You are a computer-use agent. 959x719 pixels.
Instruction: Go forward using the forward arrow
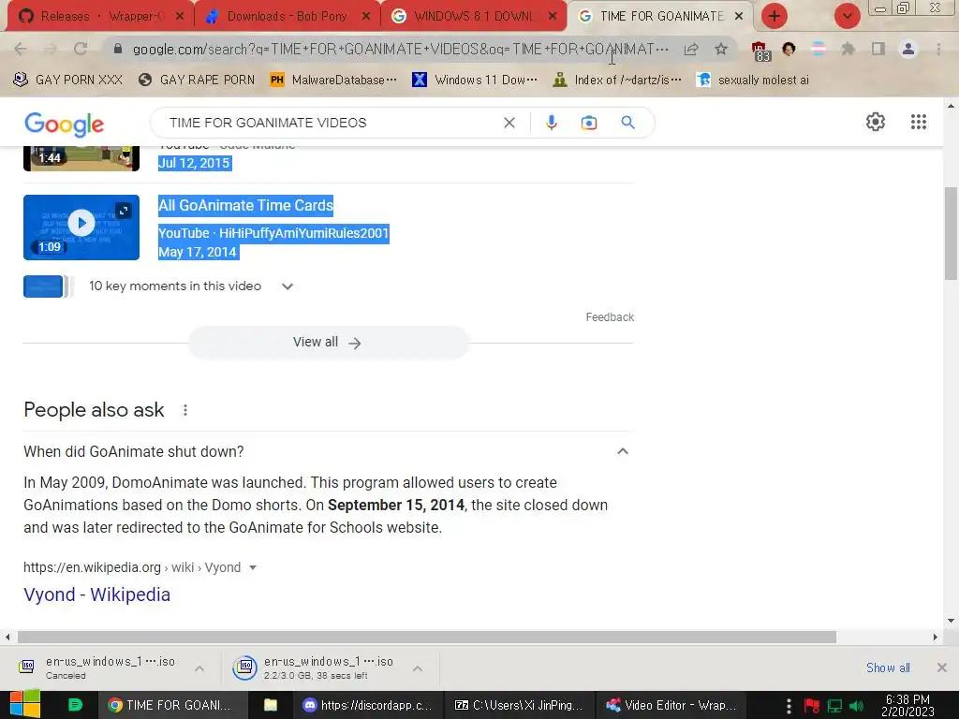pos(51,49)
